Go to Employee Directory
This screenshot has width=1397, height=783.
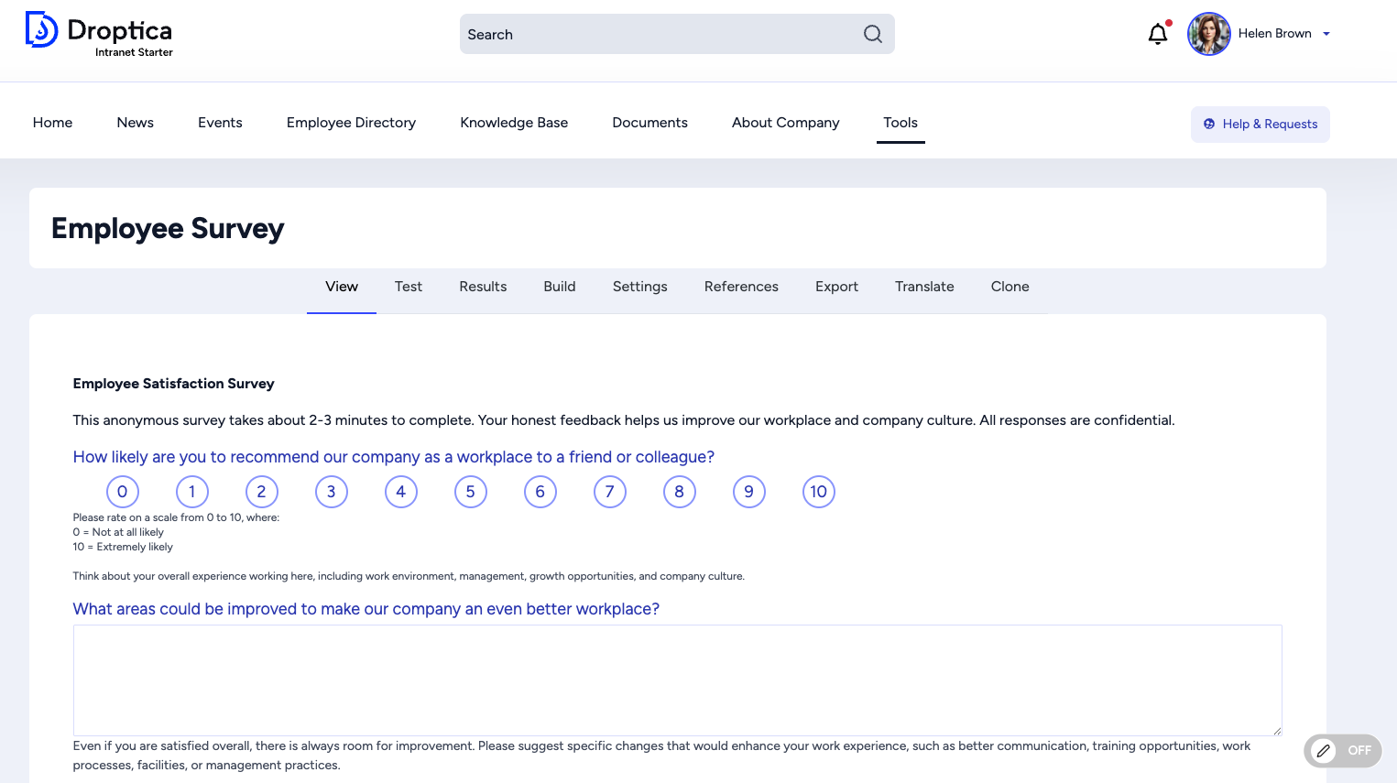[351, 123]
